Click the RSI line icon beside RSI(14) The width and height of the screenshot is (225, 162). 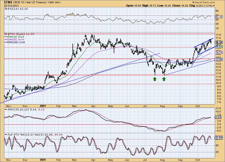pos(6,9)
